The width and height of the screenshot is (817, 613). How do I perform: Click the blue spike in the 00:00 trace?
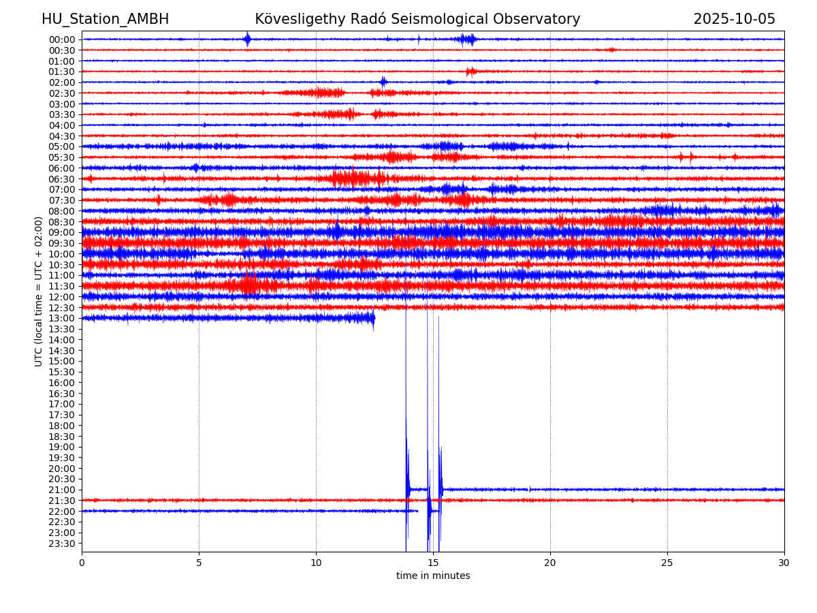247,39
